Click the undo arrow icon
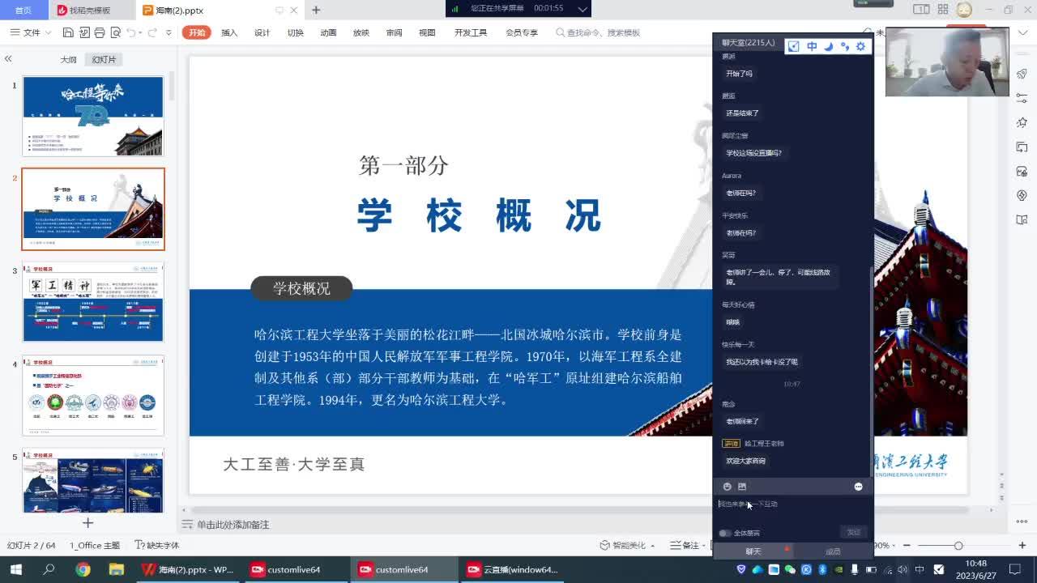Viewport: 1037px width, 583px height. [130, 32]
